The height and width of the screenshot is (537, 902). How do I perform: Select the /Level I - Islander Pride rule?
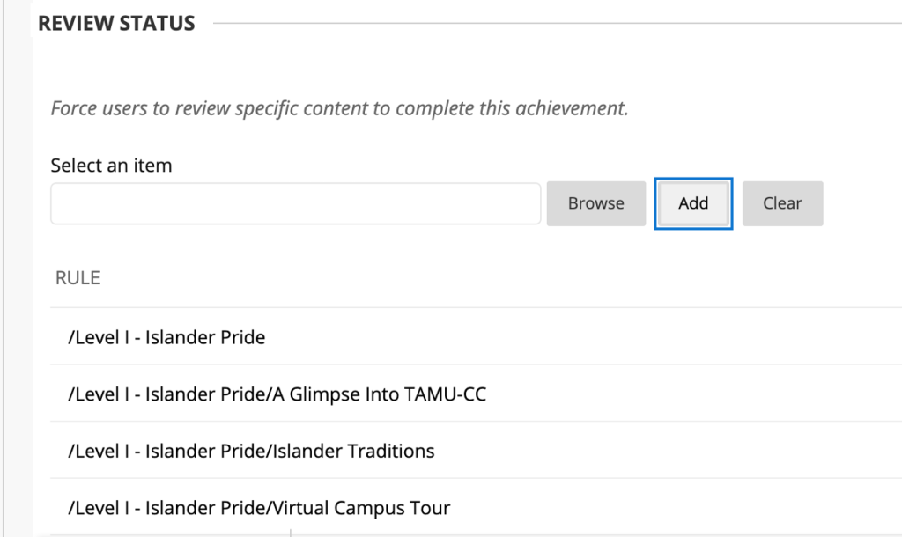click(166, 336)
